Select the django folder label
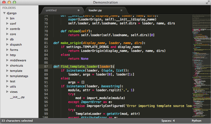The height and width of the screenshot is (124, 211). click(12, 13)
